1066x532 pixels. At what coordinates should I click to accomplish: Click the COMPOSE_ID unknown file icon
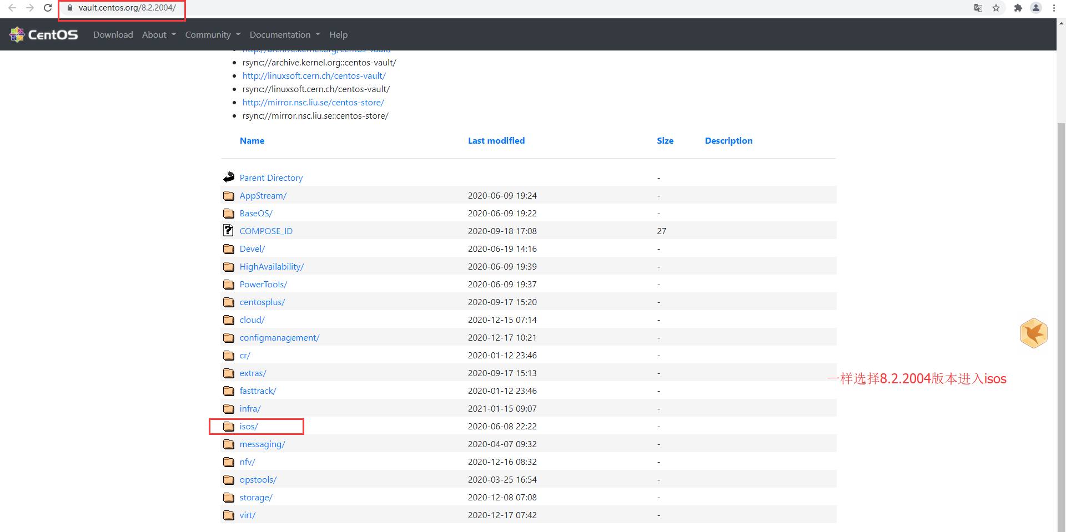coord(228,230)
